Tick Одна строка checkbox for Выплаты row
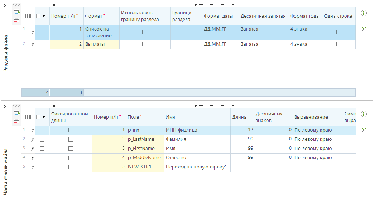374x199 pixels. pos(339,44)
